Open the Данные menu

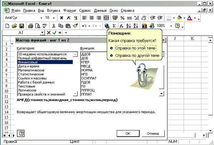point(100,11)
